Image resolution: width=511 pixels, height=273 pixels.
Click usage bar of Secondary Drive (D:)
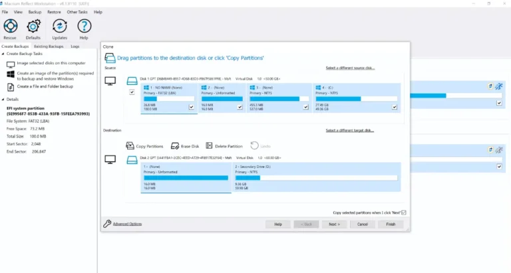[x=316, y=177]
